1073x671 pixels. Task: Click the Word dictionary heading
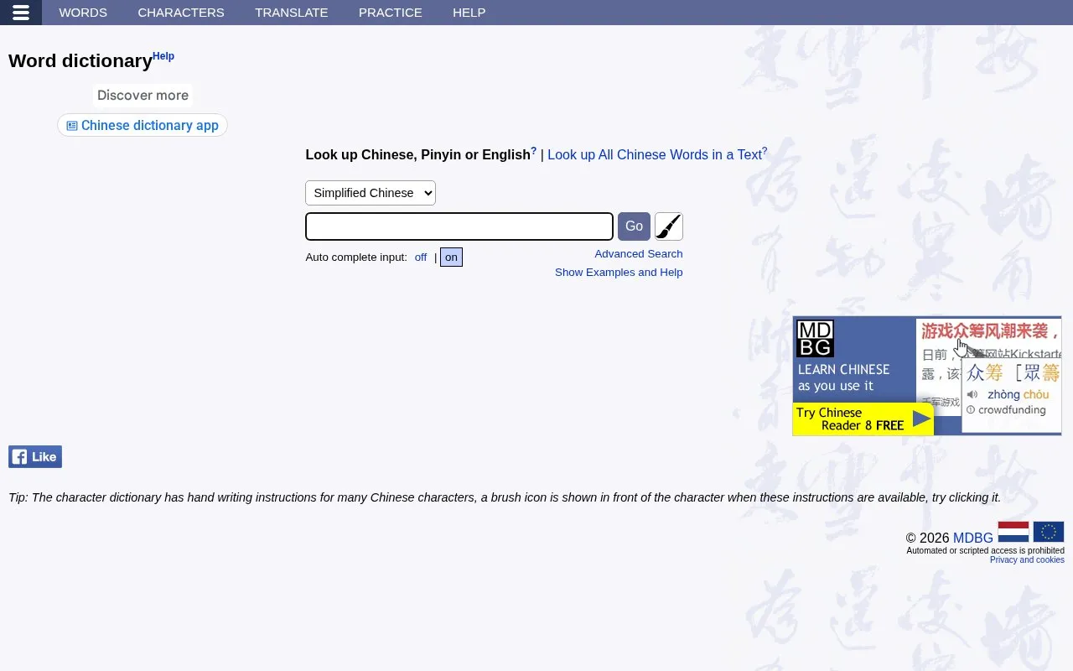[x=80, y=61]
